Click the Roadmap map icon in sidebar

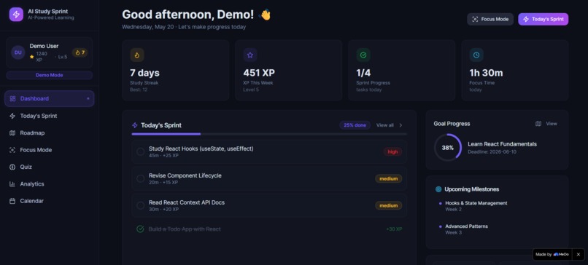click(x=12, y=133)
